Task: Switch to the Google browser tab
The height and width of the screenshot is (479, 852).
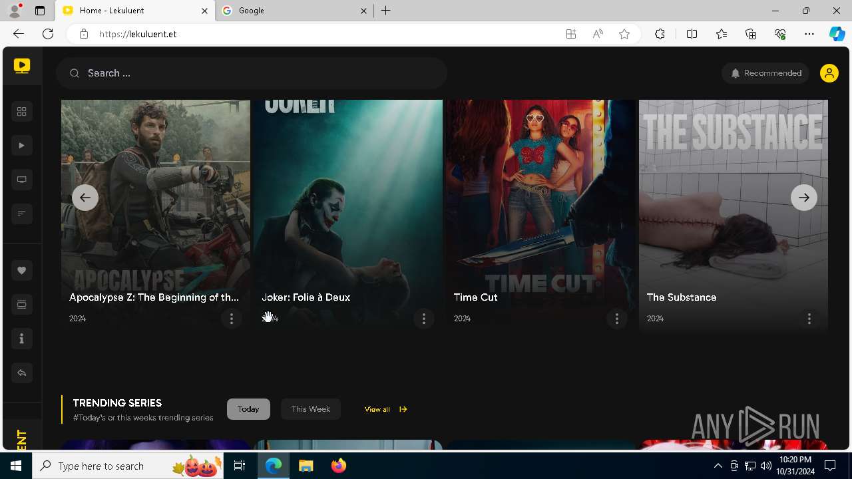Action: point(295,11)
